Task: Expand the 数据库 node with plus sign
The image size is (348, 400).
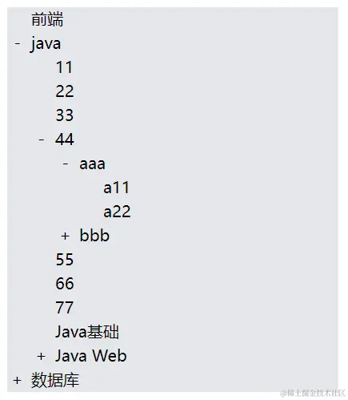Action: [17, 380]
